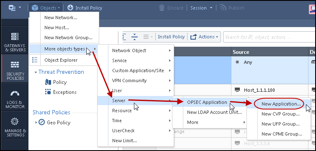Expand the Geo Policy tree arrow

(x=36, y=122)
